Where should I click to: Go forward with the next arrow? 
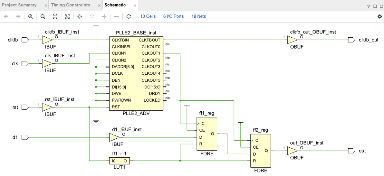pyautogui.click(x=18, y=16)
